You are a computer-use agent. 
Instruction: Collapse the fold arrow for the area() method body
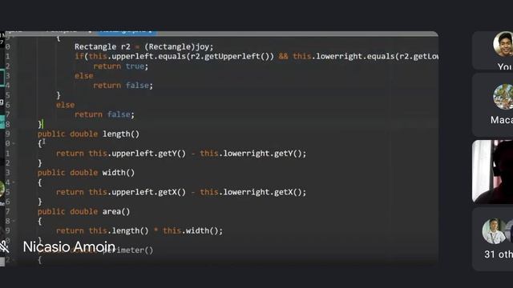click(14, 221)
